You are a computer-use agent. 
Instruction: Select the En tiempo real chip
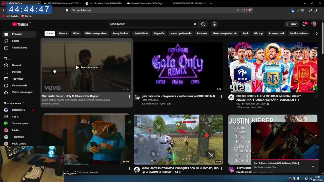pos(276,33)
